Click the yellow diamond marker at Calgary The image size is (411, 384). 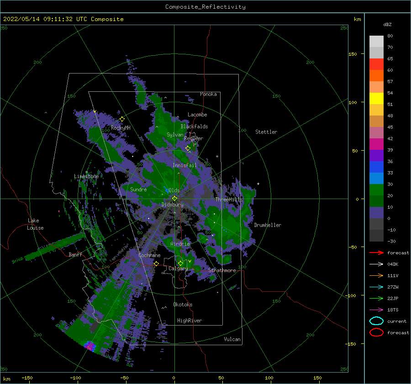click(x=180, y=263)
